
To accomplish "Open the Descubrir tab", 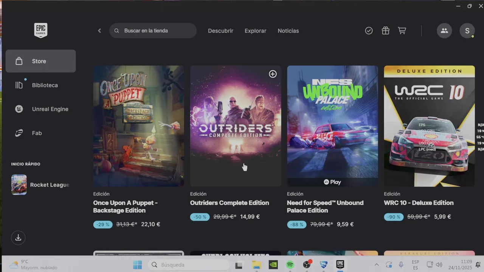I will coord(220,31).
